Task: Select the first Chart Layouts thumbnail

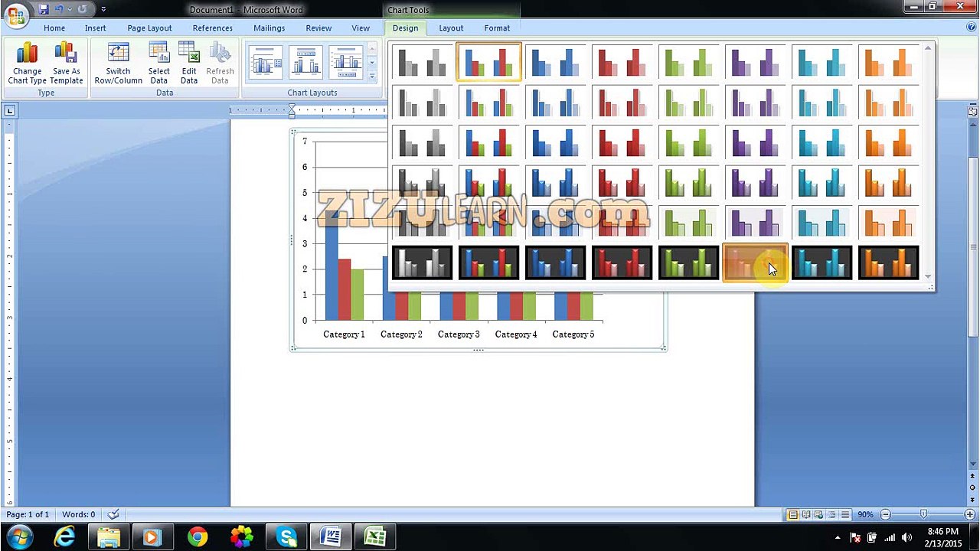Action: [266, 63]
